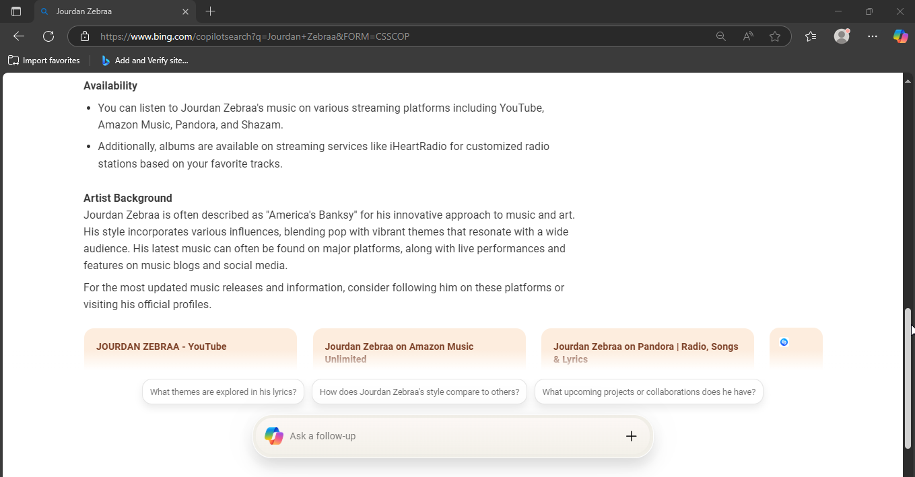Close the Jourdan Zebraa tab
915x477 pixels.
coord(186,11)
